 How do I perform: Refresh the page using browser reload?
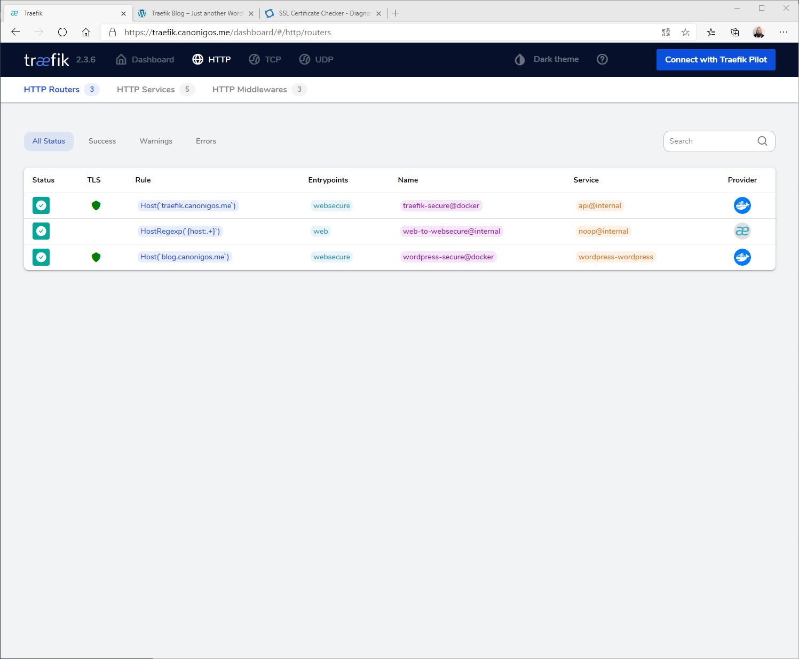(62, 32)
